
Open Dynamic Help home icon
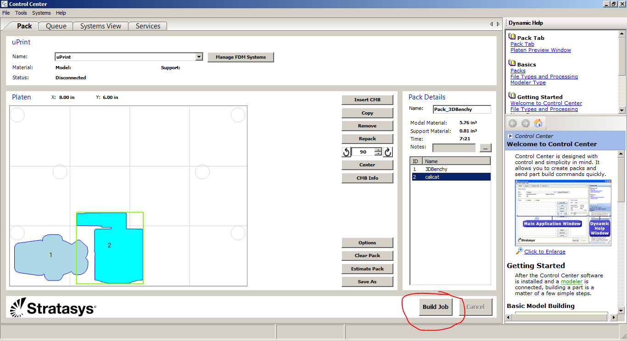538,123
